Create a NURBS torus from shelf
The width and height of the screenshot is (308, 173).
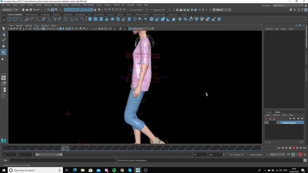[x=118, y=19]
